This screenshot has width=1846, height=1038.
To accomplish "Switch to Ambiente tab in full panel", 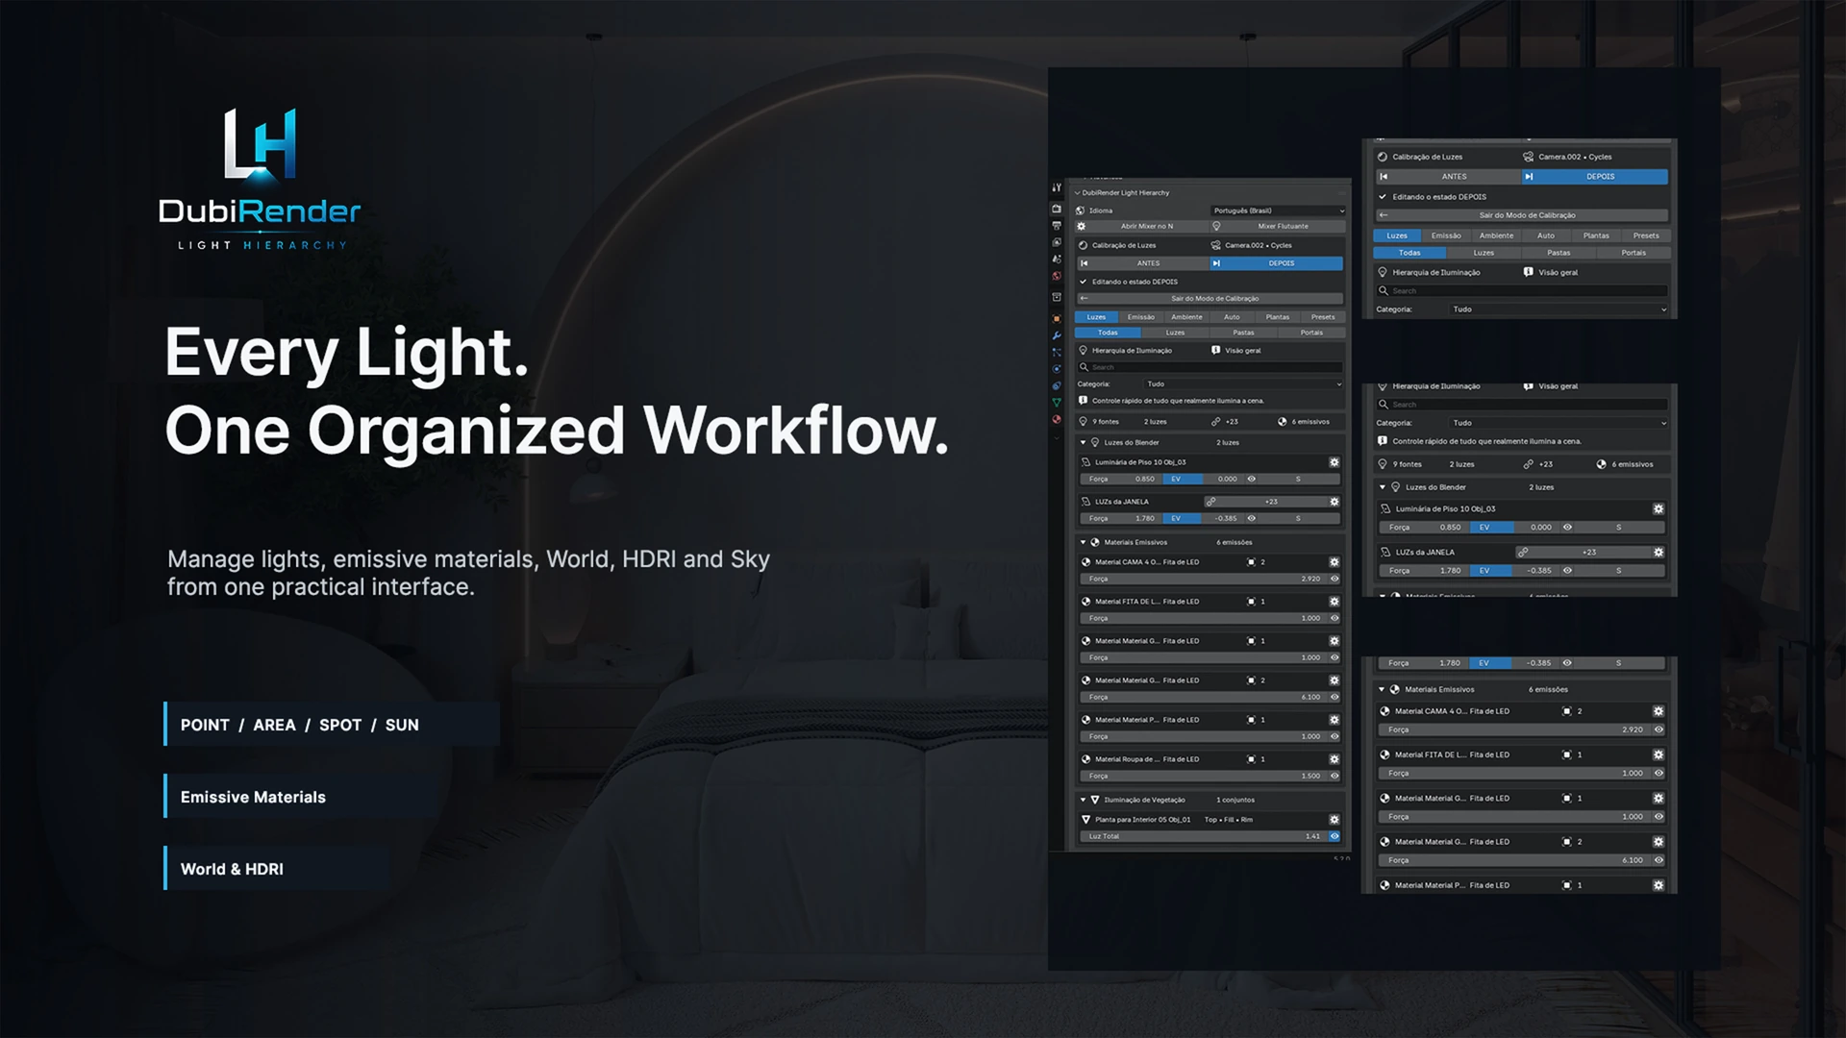I will click(1186, 317).
